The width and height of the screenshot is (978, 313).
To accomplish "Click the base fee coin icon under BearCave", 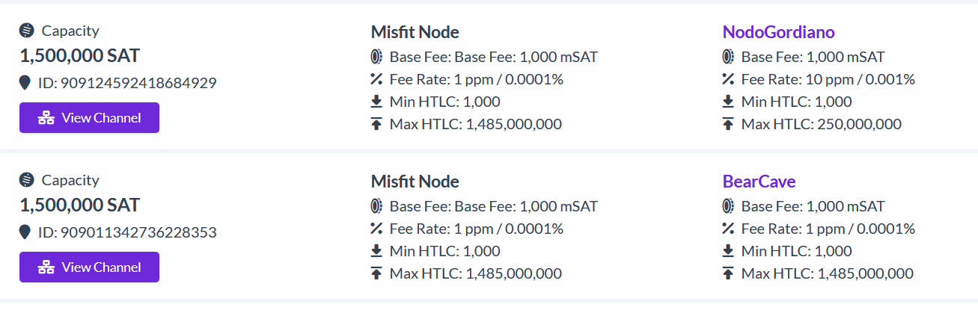I will pyautogui.click(x=728, y=206).
